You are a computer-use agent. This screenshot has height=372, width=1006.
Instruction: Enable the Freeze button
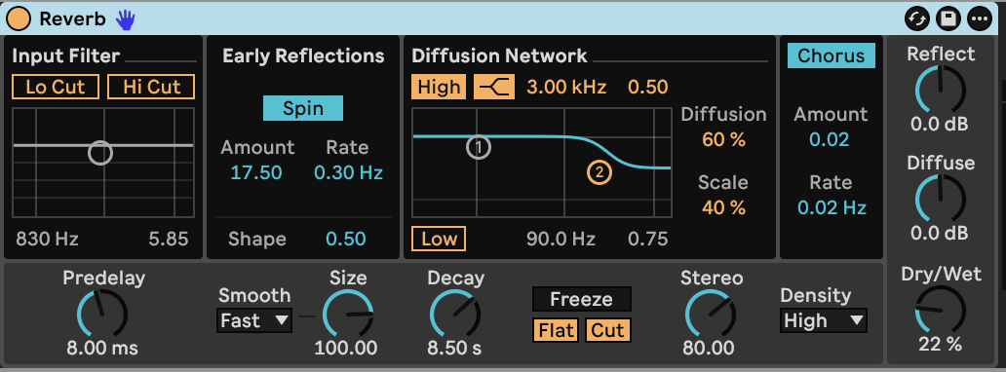point(582,299)
